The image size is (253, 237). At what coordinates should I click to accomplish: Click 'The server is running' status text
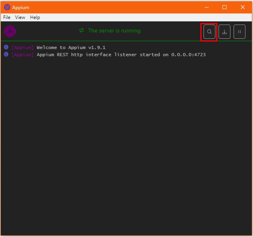[114, 30]
